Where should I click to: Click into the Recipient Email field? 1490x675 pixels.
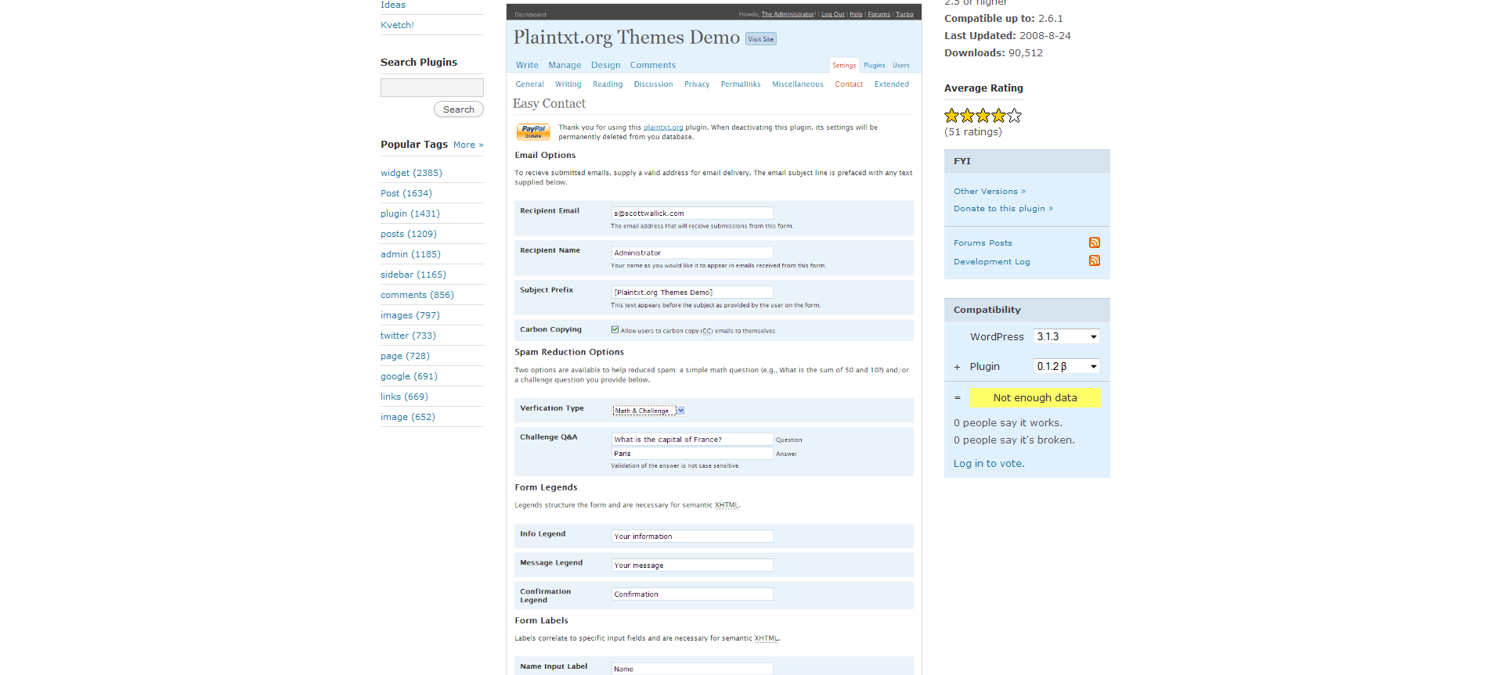click(x=692, y=213)
